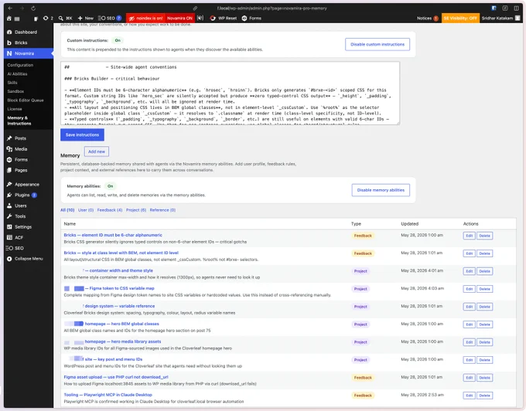Screen dimensions: 526x411
Task: Filter memories by Feedback (4)
Action: (110, 210)
